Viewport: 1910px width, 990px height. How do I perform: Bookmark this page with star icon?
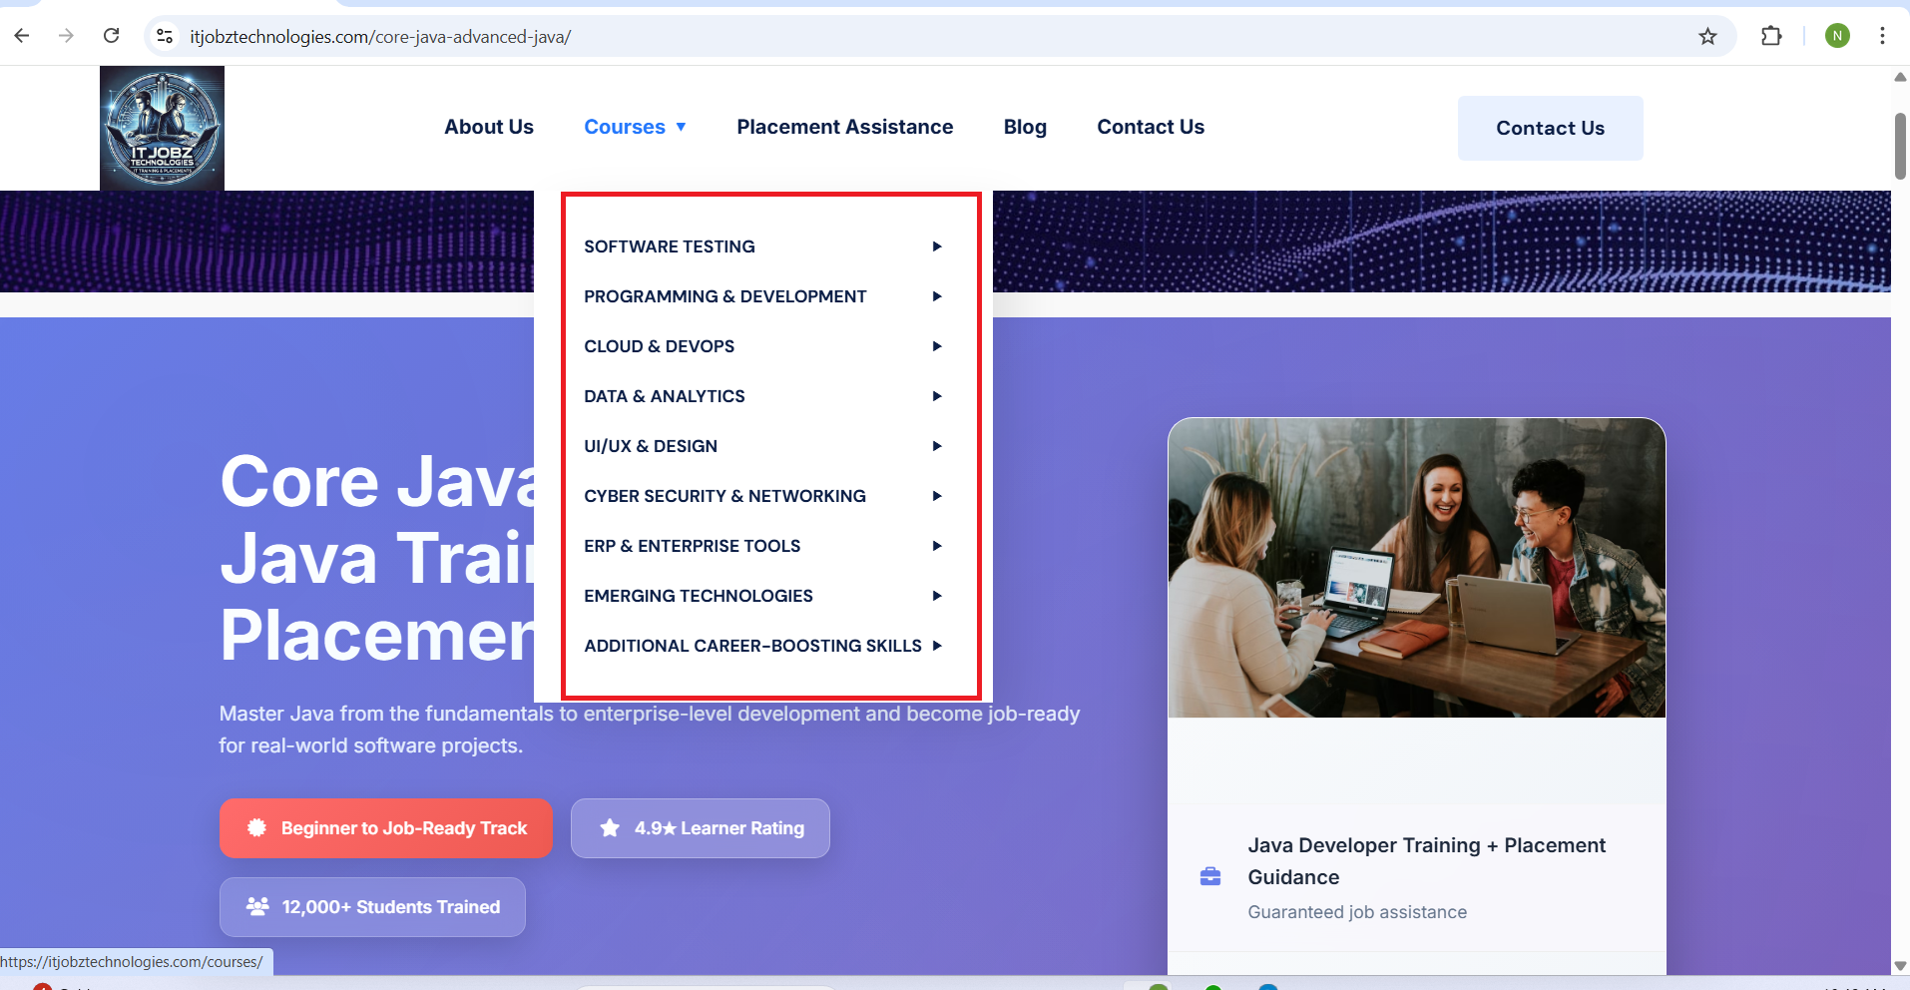click(x=1707, y=37)
